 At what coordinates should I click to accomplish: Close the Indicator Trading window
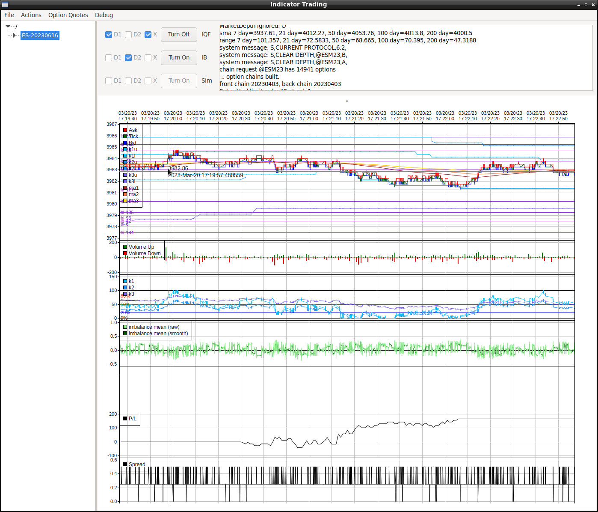(593, 5)
